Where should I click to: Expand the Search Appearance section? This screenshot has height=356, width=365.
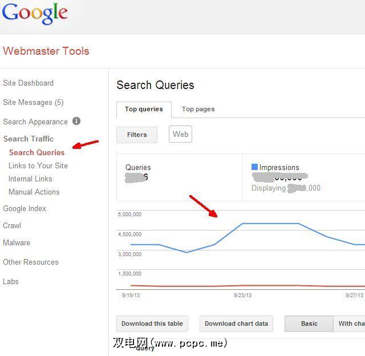pos(35,122)
